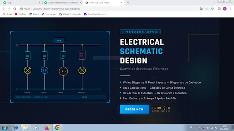Switch to Chrome on the taskbar
Image resolution: width=234 pixels, height=131 pixels.
tap(57, 128)
